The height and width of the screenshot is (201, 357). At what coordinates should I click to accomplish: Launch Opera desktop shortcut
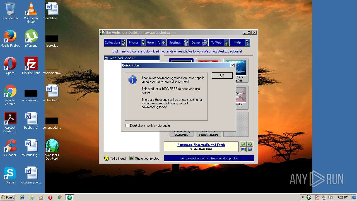(10, 66)
